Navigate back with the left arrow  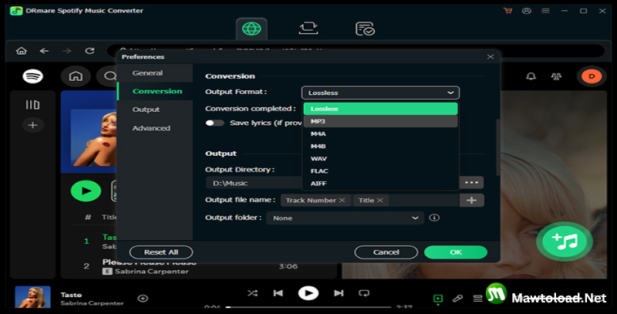point(44,51)
